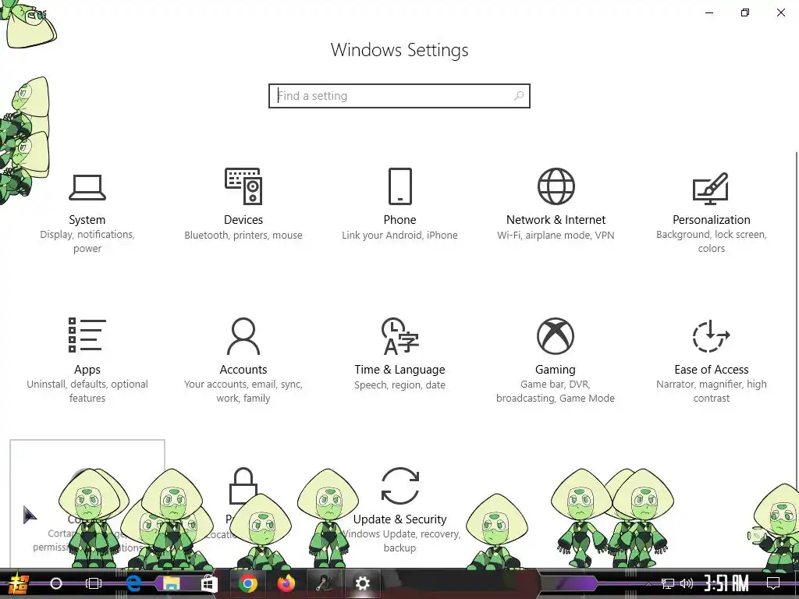Open the Update & Security sync icon
This screenshot has height=599, width=799.
[400, 486]
